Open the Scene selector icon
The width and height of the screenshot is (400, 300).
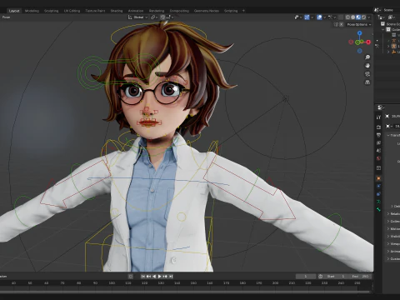pyautogui.click(x=377, y=10)
